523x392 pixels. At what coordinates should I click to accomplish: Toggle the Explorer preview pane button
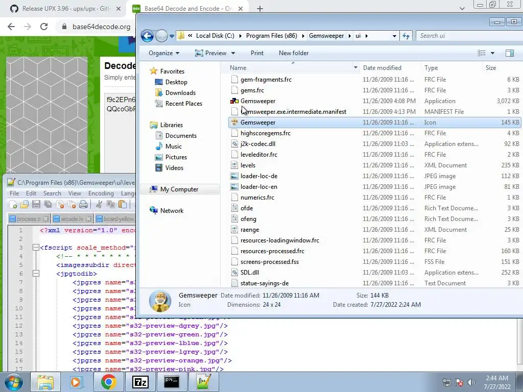(x=509, y=53)
